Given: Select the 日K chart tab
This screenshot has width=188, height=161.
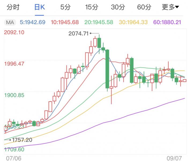Looking at the screenshot, I should point(40,7).
